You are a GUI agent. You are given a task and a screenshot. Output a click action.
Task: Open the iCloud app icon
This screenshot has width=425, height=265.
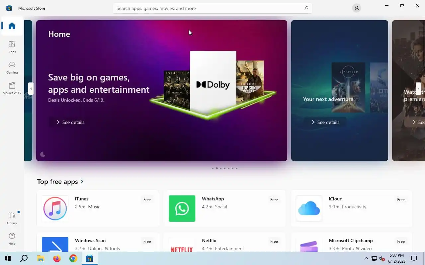pos(309,208)
